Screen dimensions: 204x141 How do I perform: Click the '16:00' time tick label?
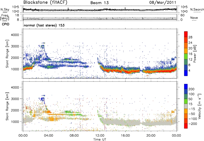(x=125, y=136)
